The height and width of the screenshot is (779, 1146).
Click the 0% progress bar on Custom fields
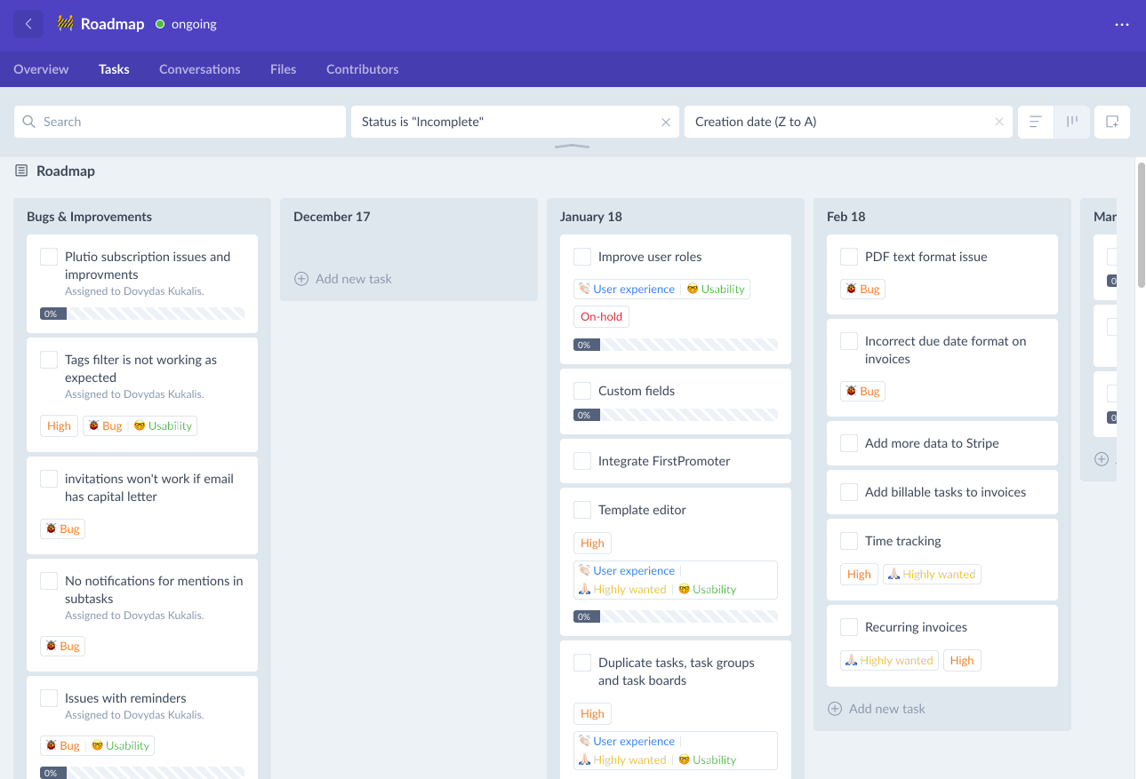(x=675, y=414)
